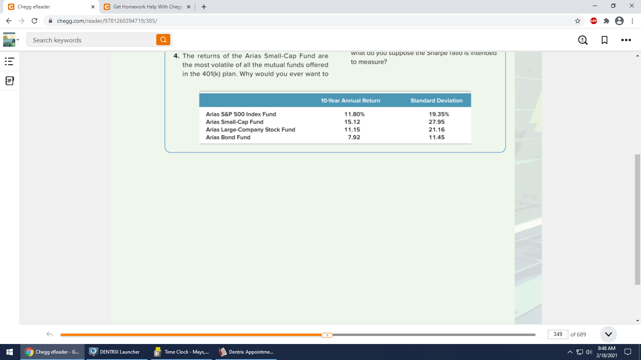This screenshot has width=641, height=360.
Task: Click the browser forward button
Action: click(x=22, y=21)
